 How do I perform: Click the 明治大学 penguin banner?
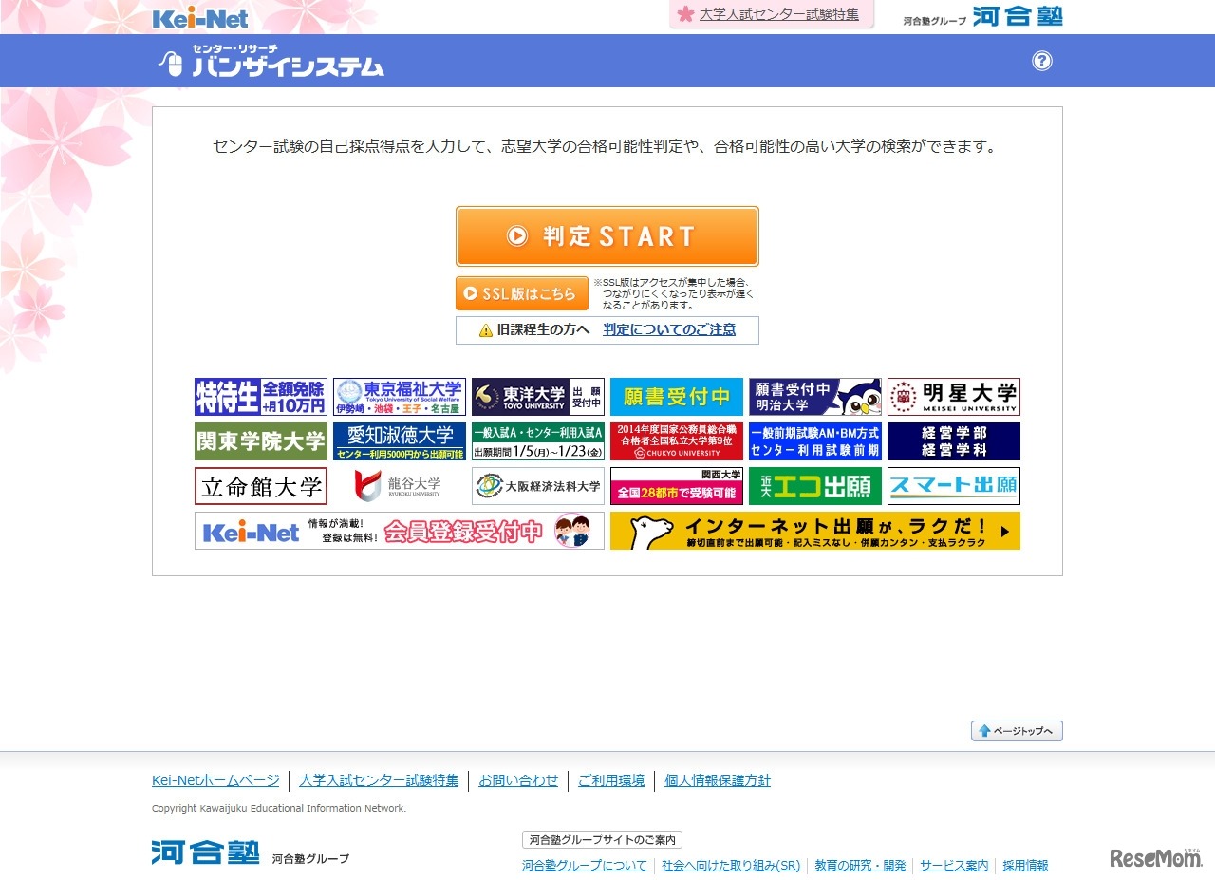pos(814,397)
